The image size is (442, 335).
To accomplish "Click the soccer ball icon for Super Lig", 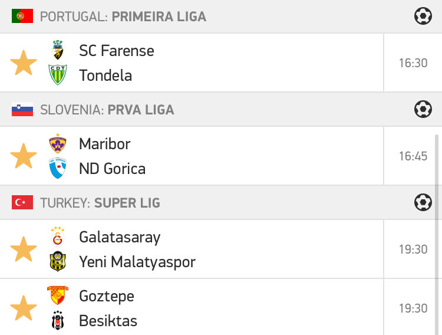I will pyautogui.click(x=423, y=202).
